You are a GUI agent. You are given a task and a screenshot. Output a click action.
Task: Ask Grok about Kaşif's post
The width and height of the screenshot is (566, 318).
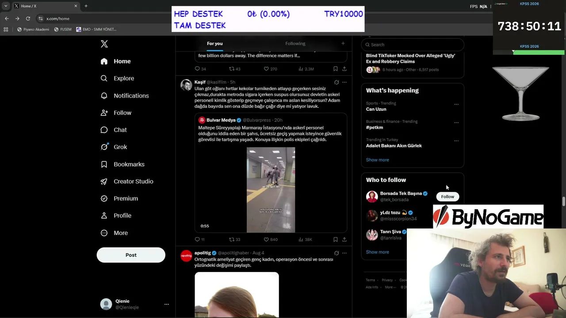click(x=337, y=82)
